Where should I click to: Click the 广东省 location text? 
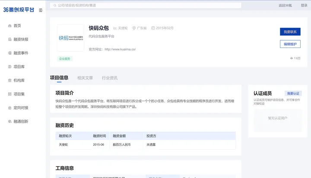(x=142, y=28)
